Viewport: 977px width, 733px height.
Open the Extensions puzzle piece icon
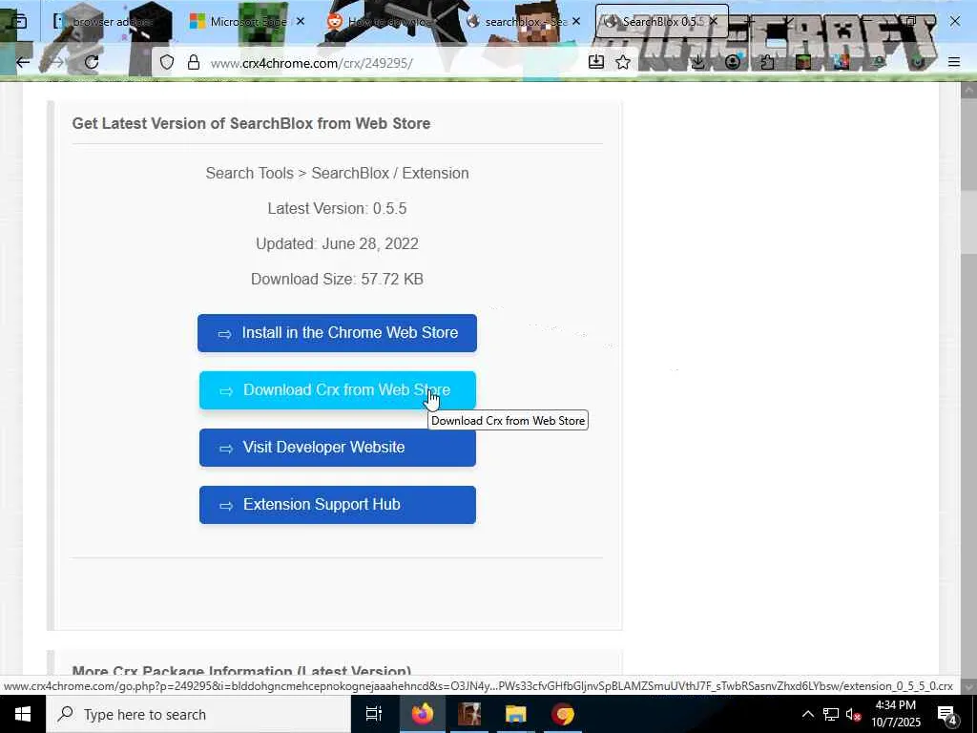(x=767, y=62)
